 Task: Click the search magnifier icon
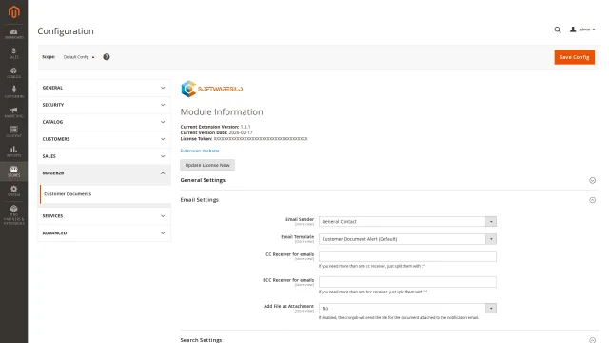[558, 30]
